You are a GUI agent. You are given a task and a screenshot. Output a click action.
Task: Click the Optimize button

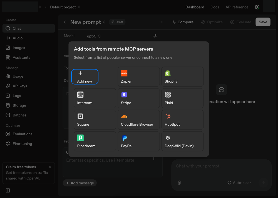[x=212, y=22]
